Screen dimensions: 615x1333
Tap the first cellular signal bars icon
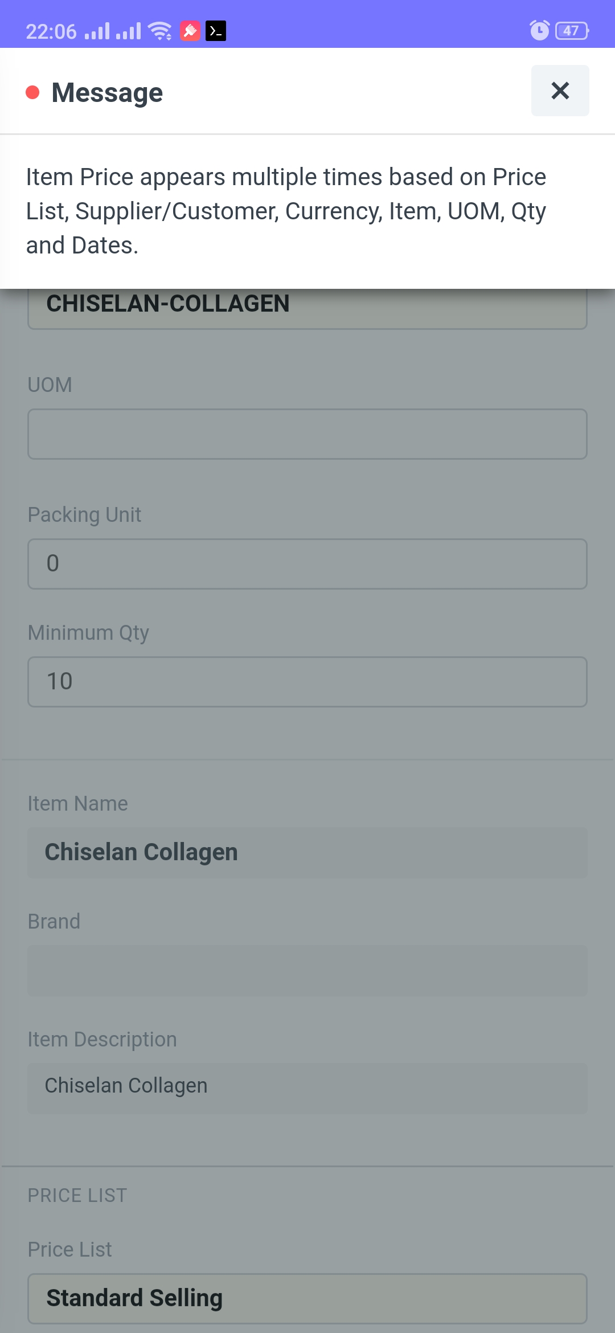pyautogui.click(x=97, y=31)
